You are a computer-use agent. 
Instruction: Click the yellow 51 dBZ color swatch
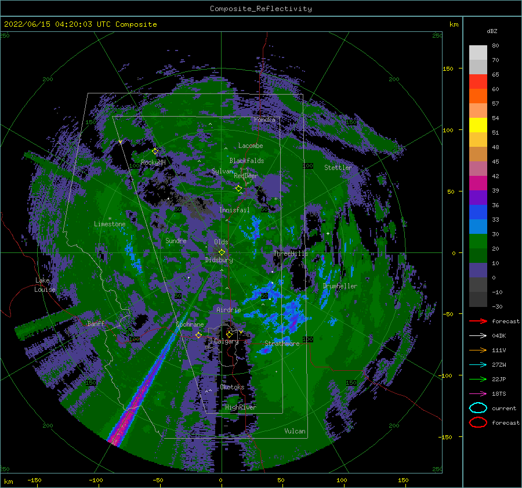[x=478, y=125]
